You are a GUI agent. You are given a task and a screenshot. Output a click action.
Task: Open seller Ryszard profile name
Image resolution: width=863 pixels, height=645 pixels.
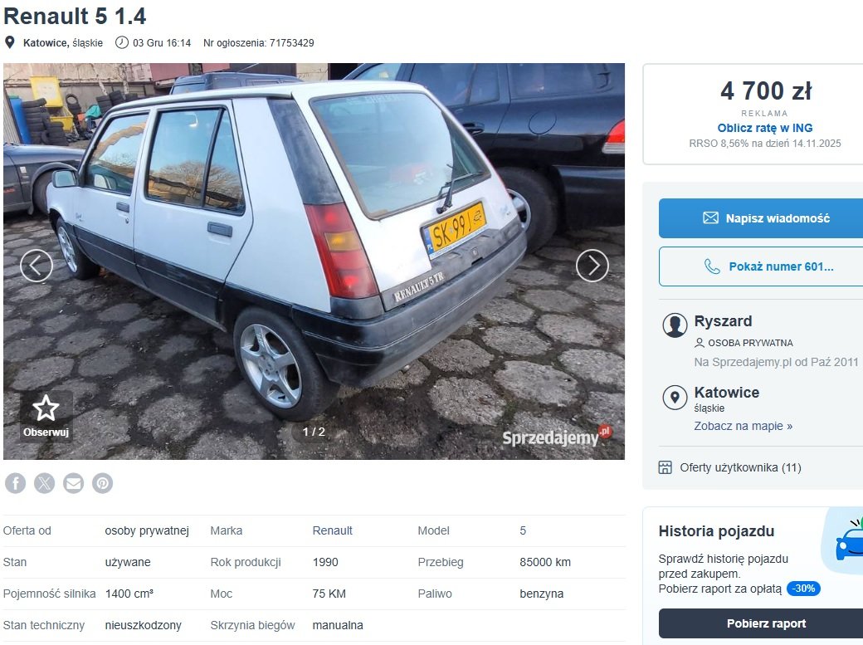coord(723,321)
